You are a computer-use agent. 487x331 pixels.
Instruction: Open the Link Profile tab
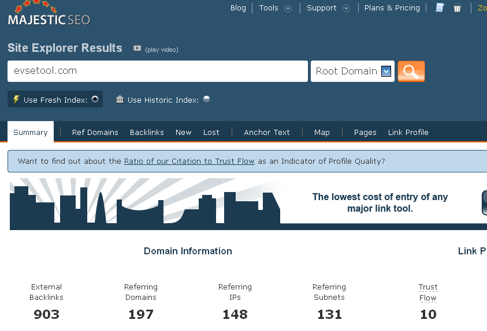coord(408,132)
